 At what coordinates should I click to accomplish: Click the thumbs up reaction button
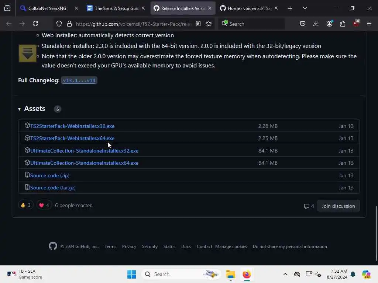[x=25, y=205]
